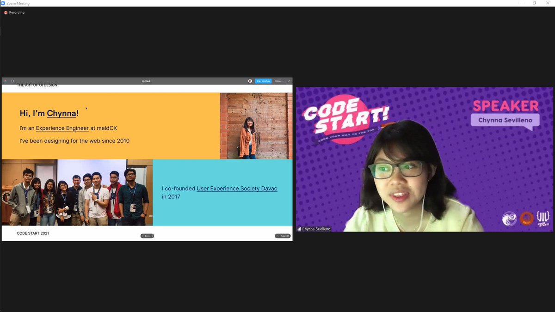
Task: Click the Share prototype button
Action: pos(263,80)
